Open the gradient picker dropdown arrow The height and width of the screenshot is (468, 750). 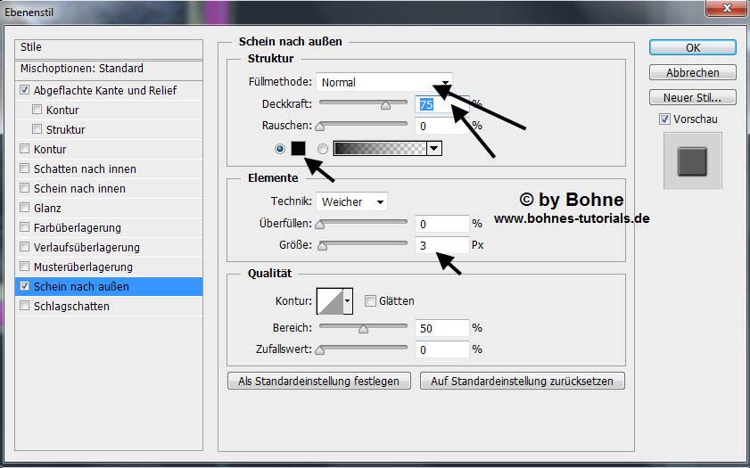434,149
